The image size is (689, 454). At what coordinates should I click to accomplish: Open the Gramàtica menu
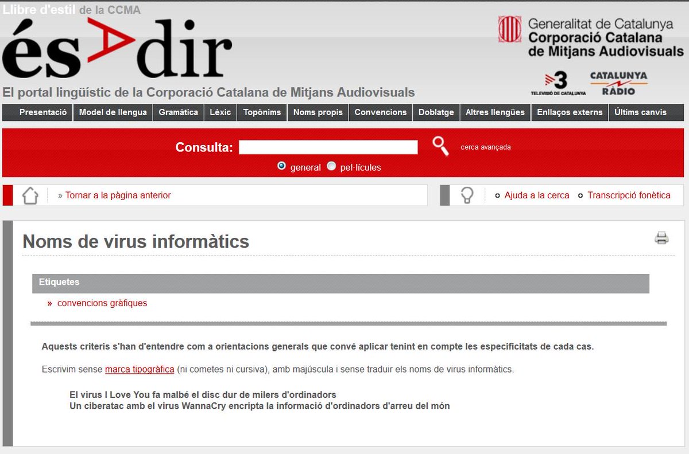point(178,112)
